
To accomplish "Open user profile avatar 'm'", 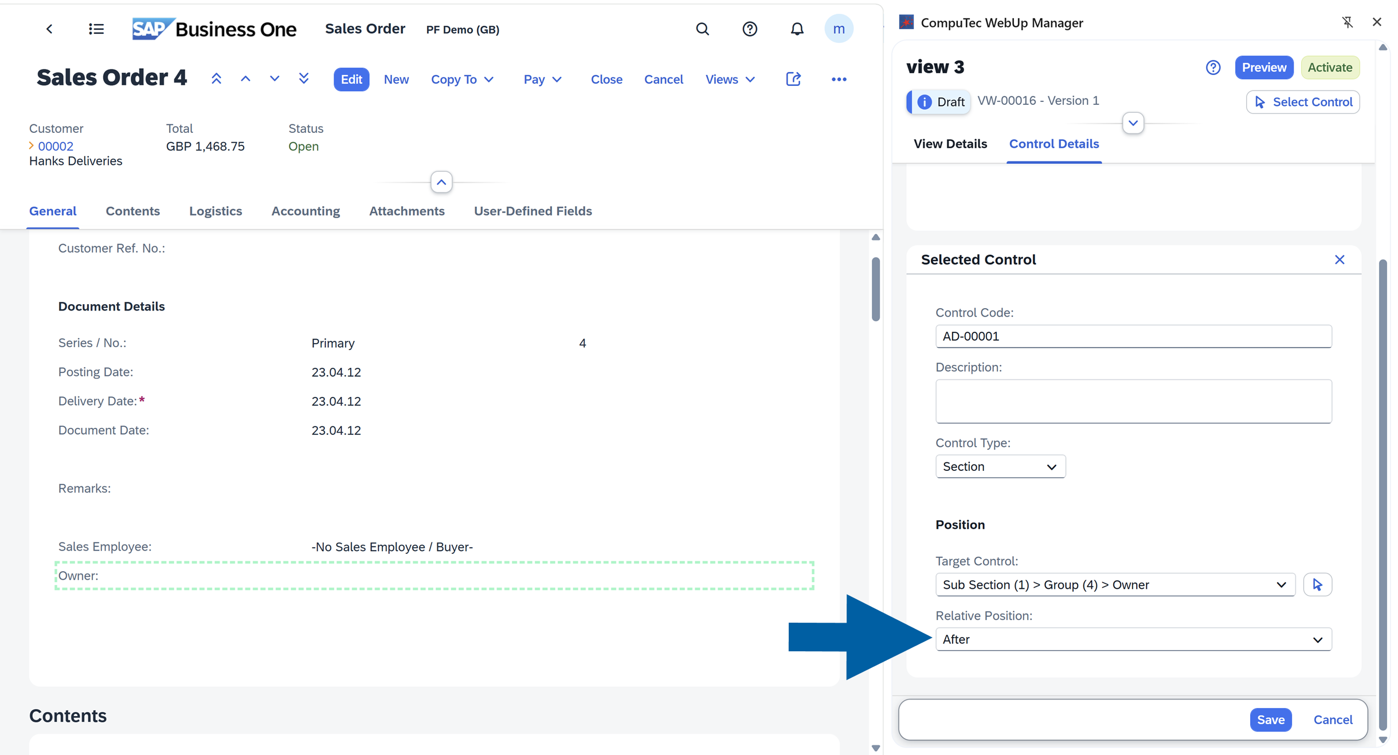I will pyautogui.click(x=839, y=29).
